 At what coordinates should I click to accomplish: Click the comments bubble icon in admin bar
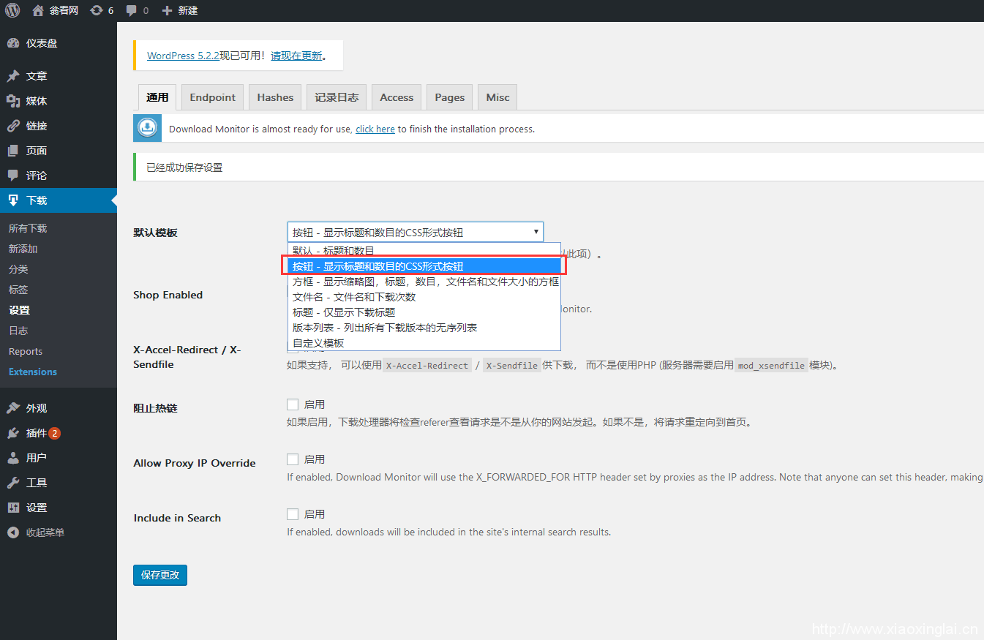click(x=131, y=10)
